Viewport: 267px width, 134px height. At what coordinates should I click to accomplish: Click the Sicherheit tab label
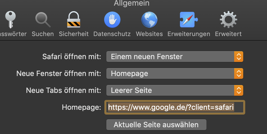pyautogui.click(x=74, y=34)
